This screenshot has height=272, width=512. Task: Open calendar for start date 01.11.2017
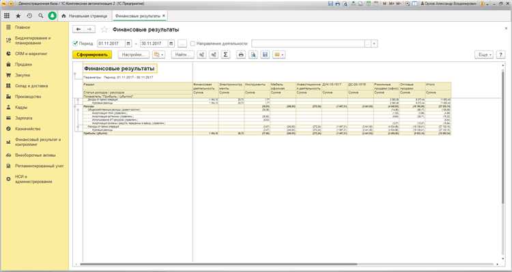(x=128, y=44)
